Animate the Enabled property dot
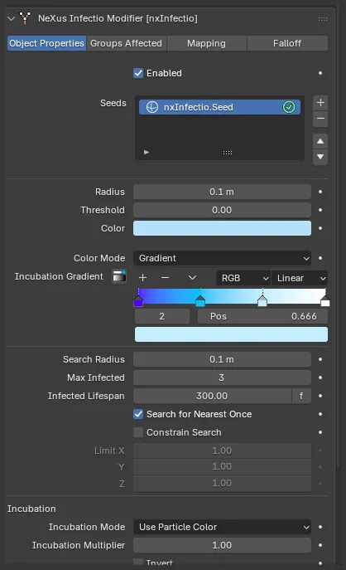 [320, 73]
